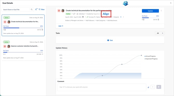Focus the Search Owner or Goal Title field
The image size is (174, 96).
16,10
